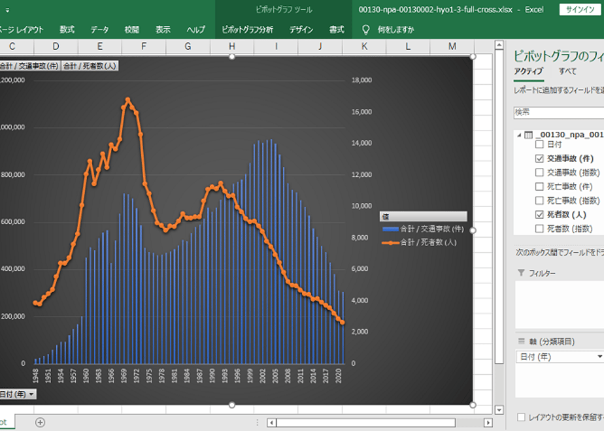Select column K header
Viewport: 604px width, 431px height.
coord(364,46)
